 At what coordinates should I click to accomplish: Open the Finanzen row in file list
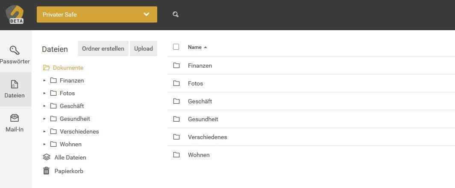pyautogui.click(x=311, y=66)
